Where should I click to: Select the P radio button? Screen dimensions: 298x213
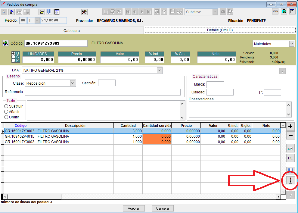13,60
